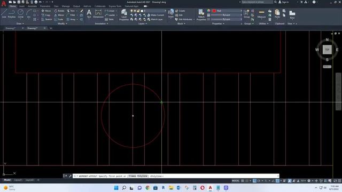Viewport: 342px width, 192px height.
Task: Expand the Block panel
Action: [x=181, y=23]
